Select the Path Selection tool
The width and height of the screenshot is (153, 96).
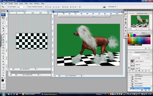[x=3, y=61]
